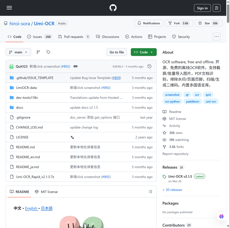Click the Sign in button

202,8
